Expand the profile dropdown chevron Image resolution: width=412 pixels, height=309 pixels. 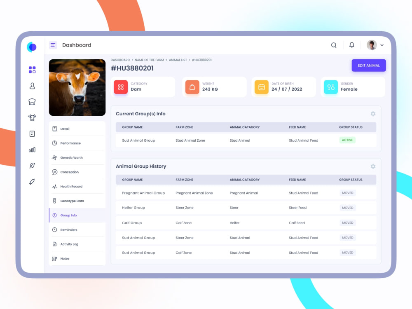pos(382,45)
